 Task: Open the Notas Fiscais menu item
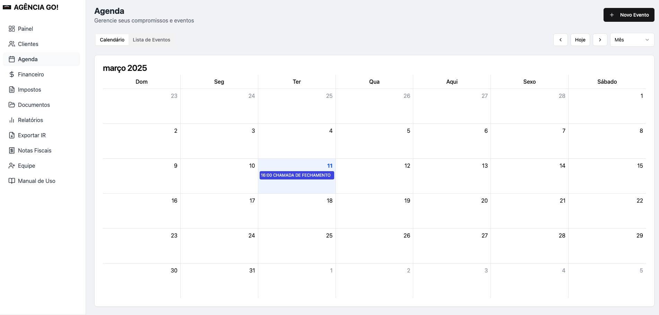pos(41,150)
